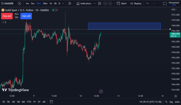The image size is (181, 105).
Task: Set date range to 3M
Action: pos(18,102)
